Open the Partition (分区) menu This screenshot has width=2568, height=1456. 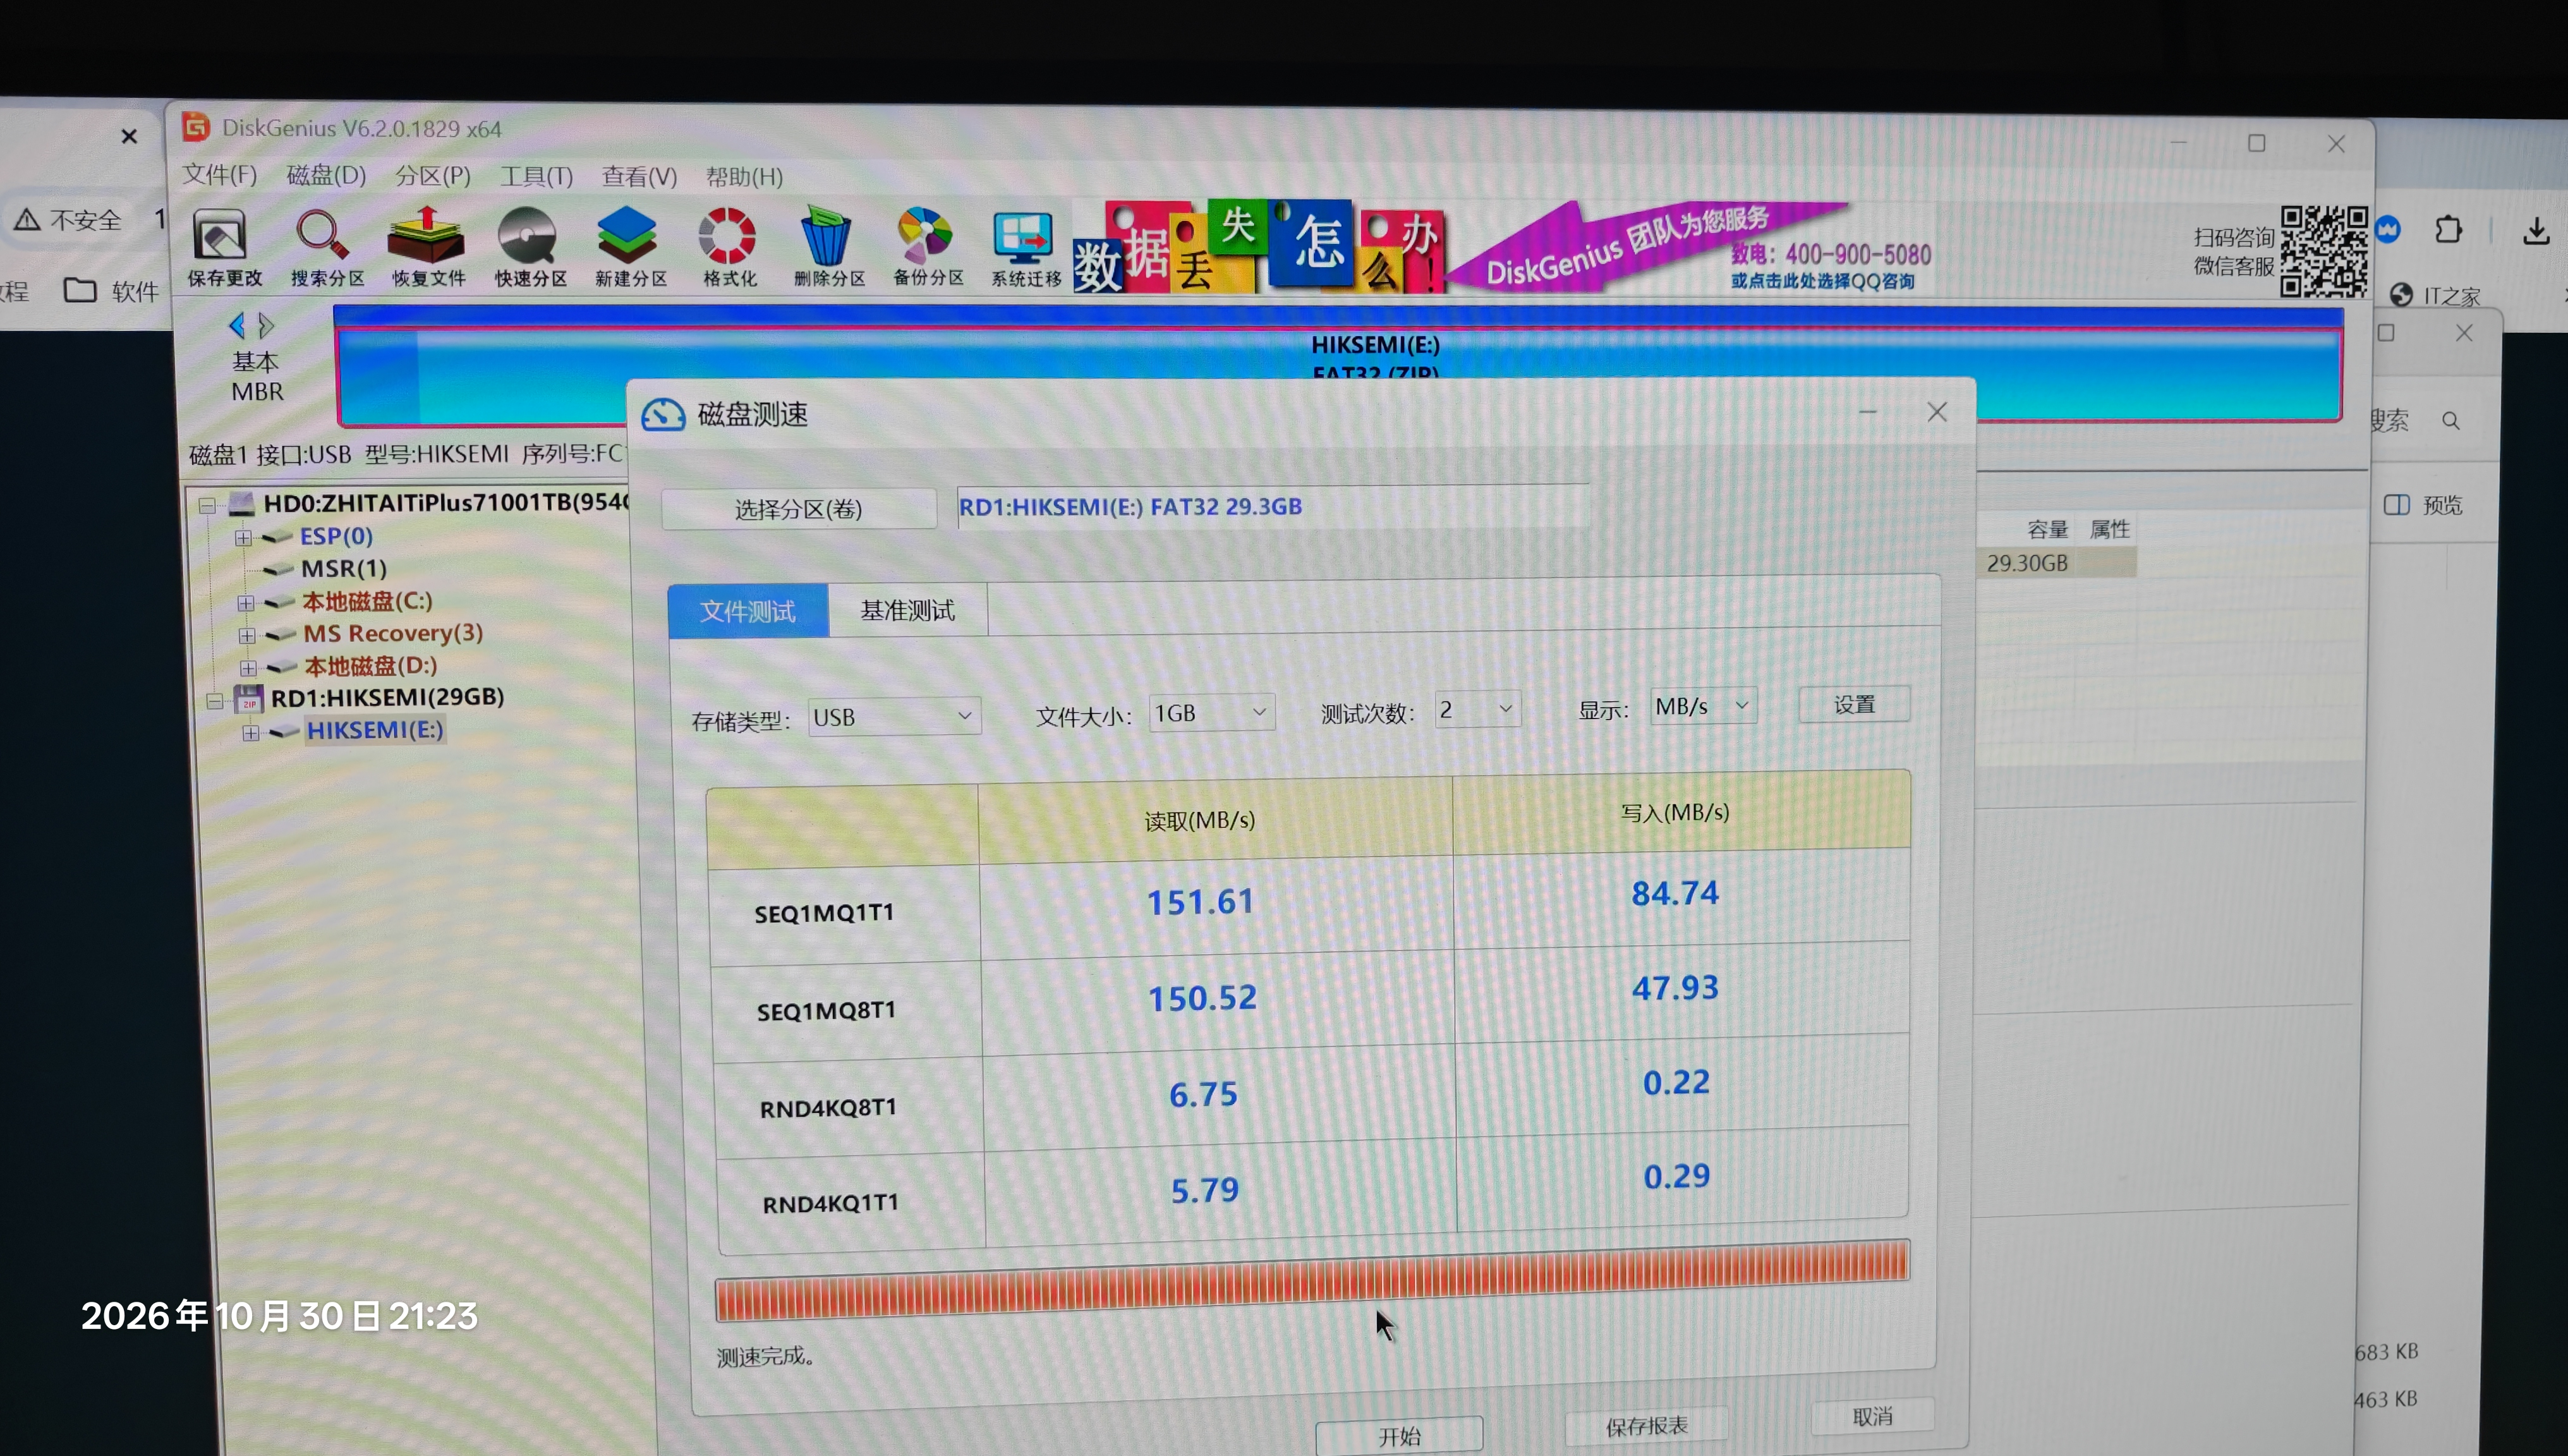tap(432, 176)
